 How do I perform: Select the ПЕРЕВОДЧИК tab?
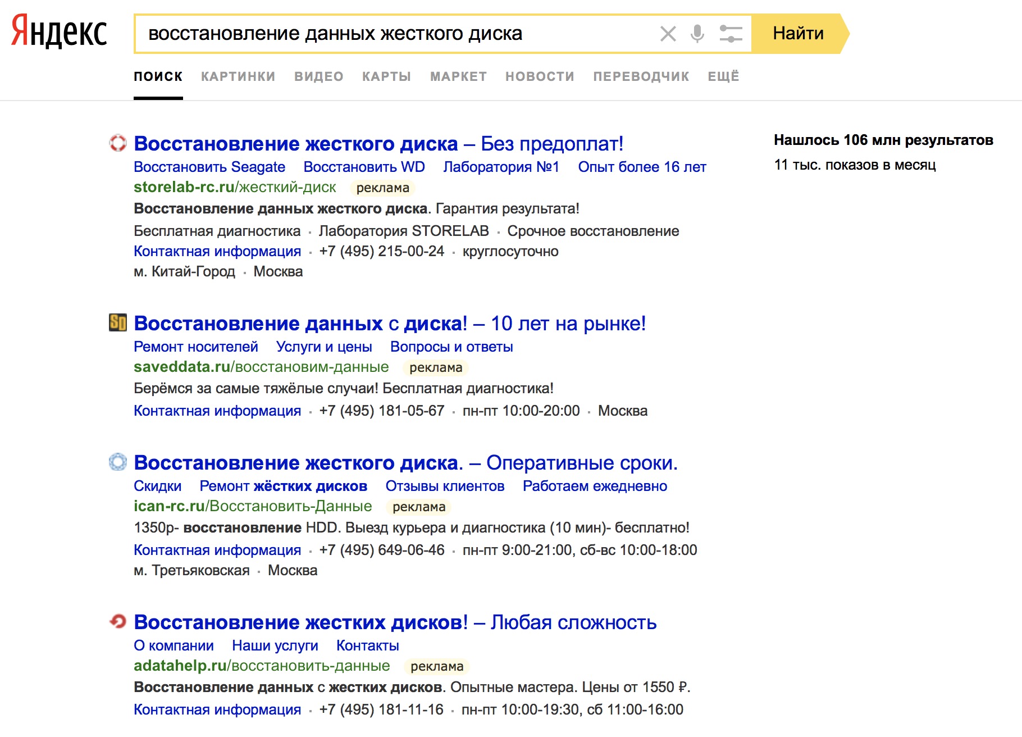pos(641,76)
